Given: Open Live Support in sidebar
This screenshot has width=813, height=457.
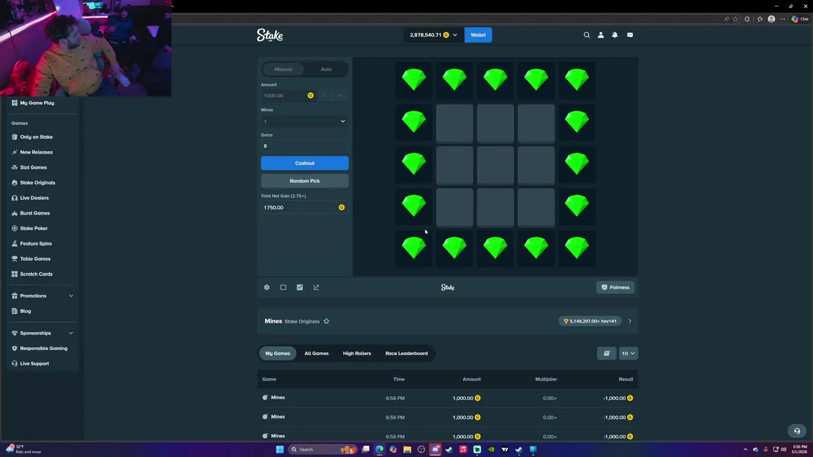Looking at the screenshot, I should [x=34, y=364].
